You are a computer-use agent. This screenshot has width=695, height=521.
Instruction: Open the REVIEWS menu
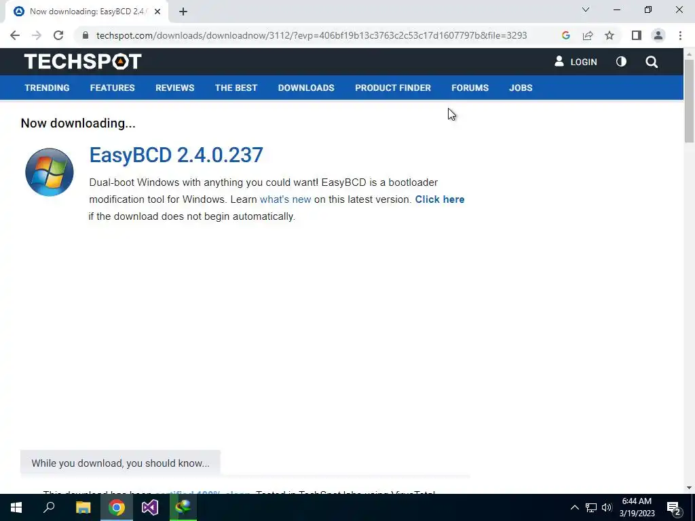(x=174, y=88)
